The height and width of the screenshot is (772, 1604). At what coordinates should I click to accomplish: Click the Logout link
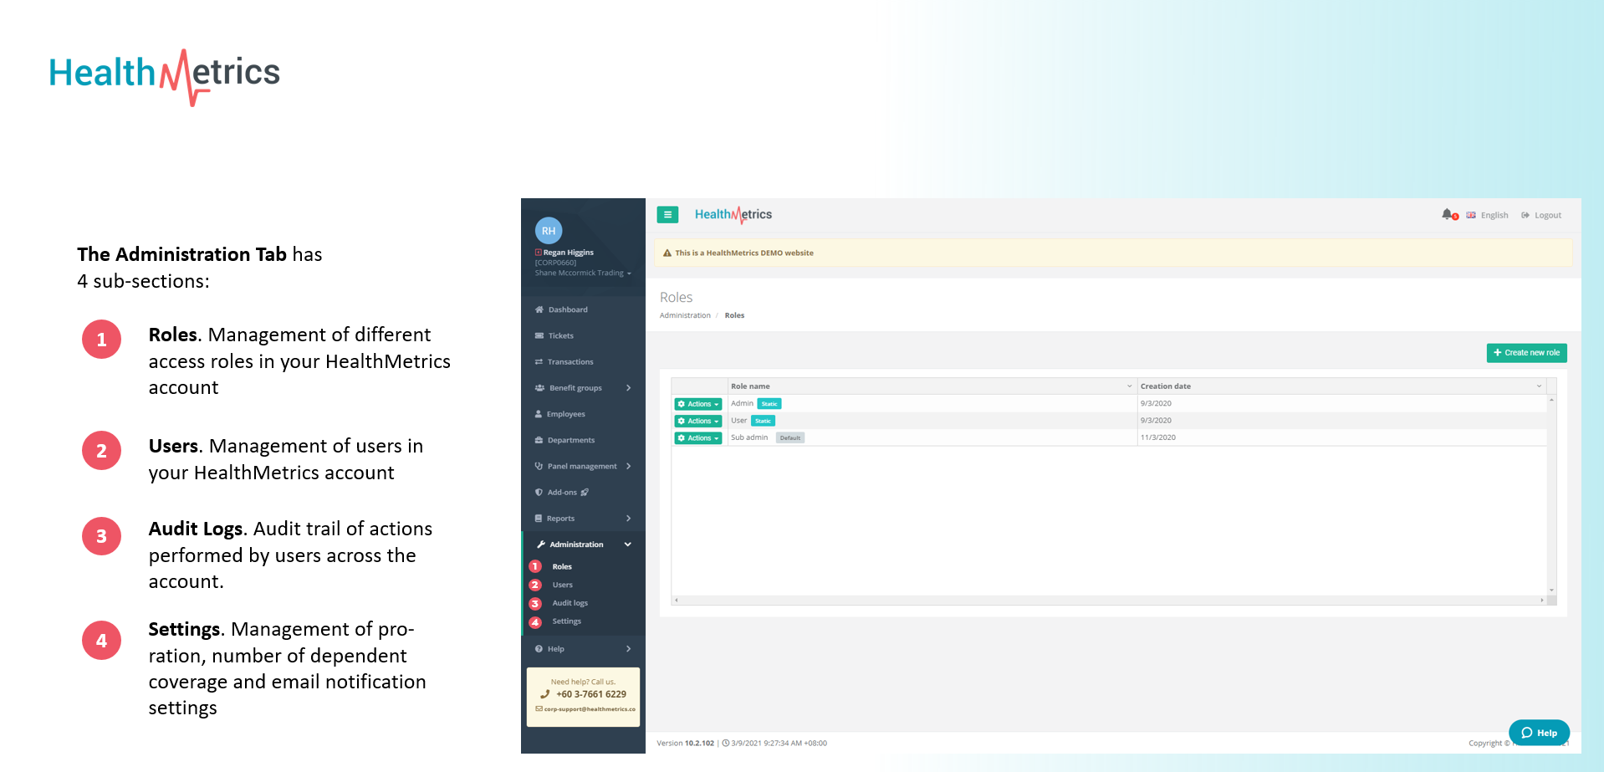pyautogui.click(x=1541, y=215)
